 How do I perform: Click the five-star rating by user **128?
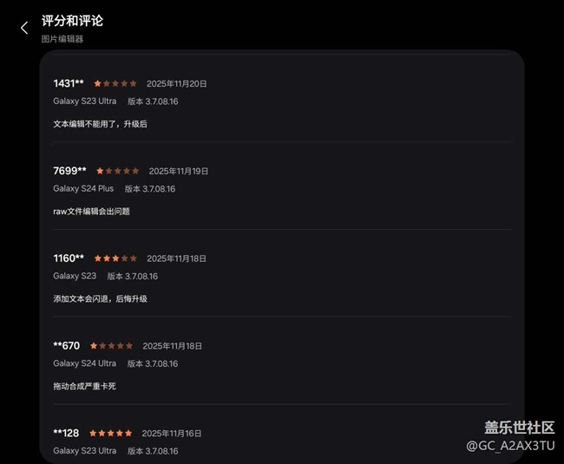tap(111, 433)
